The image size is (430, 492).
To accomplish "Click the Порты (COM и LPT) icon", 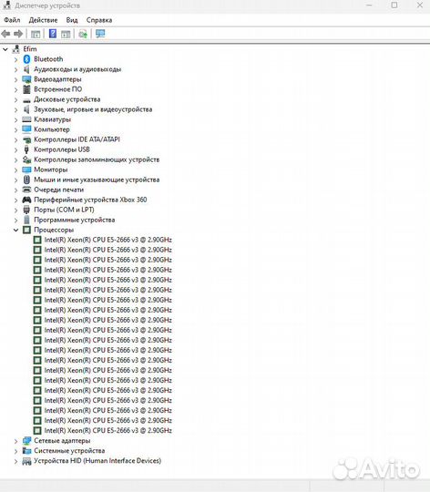I will point(26,210).
